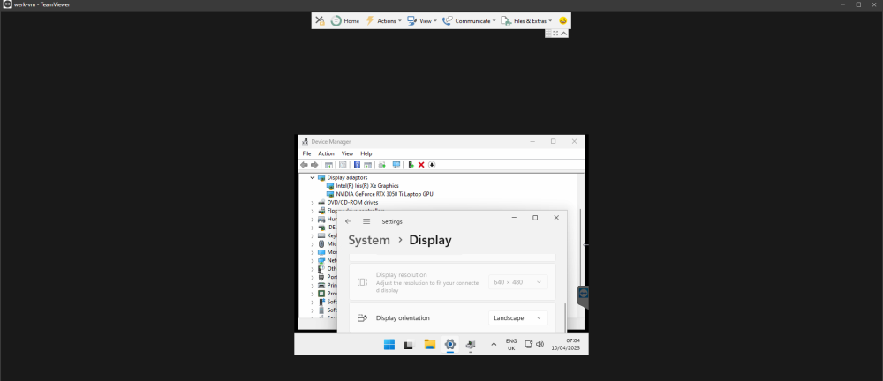Open the Action menu in Device Manager
Viewport: 883px width, 381px height.
coord(326,153)
